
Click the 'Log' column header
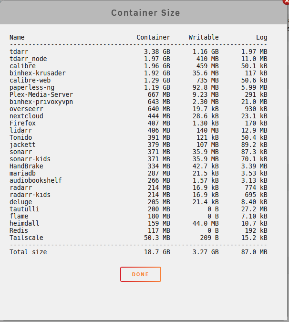pos(262,37)
